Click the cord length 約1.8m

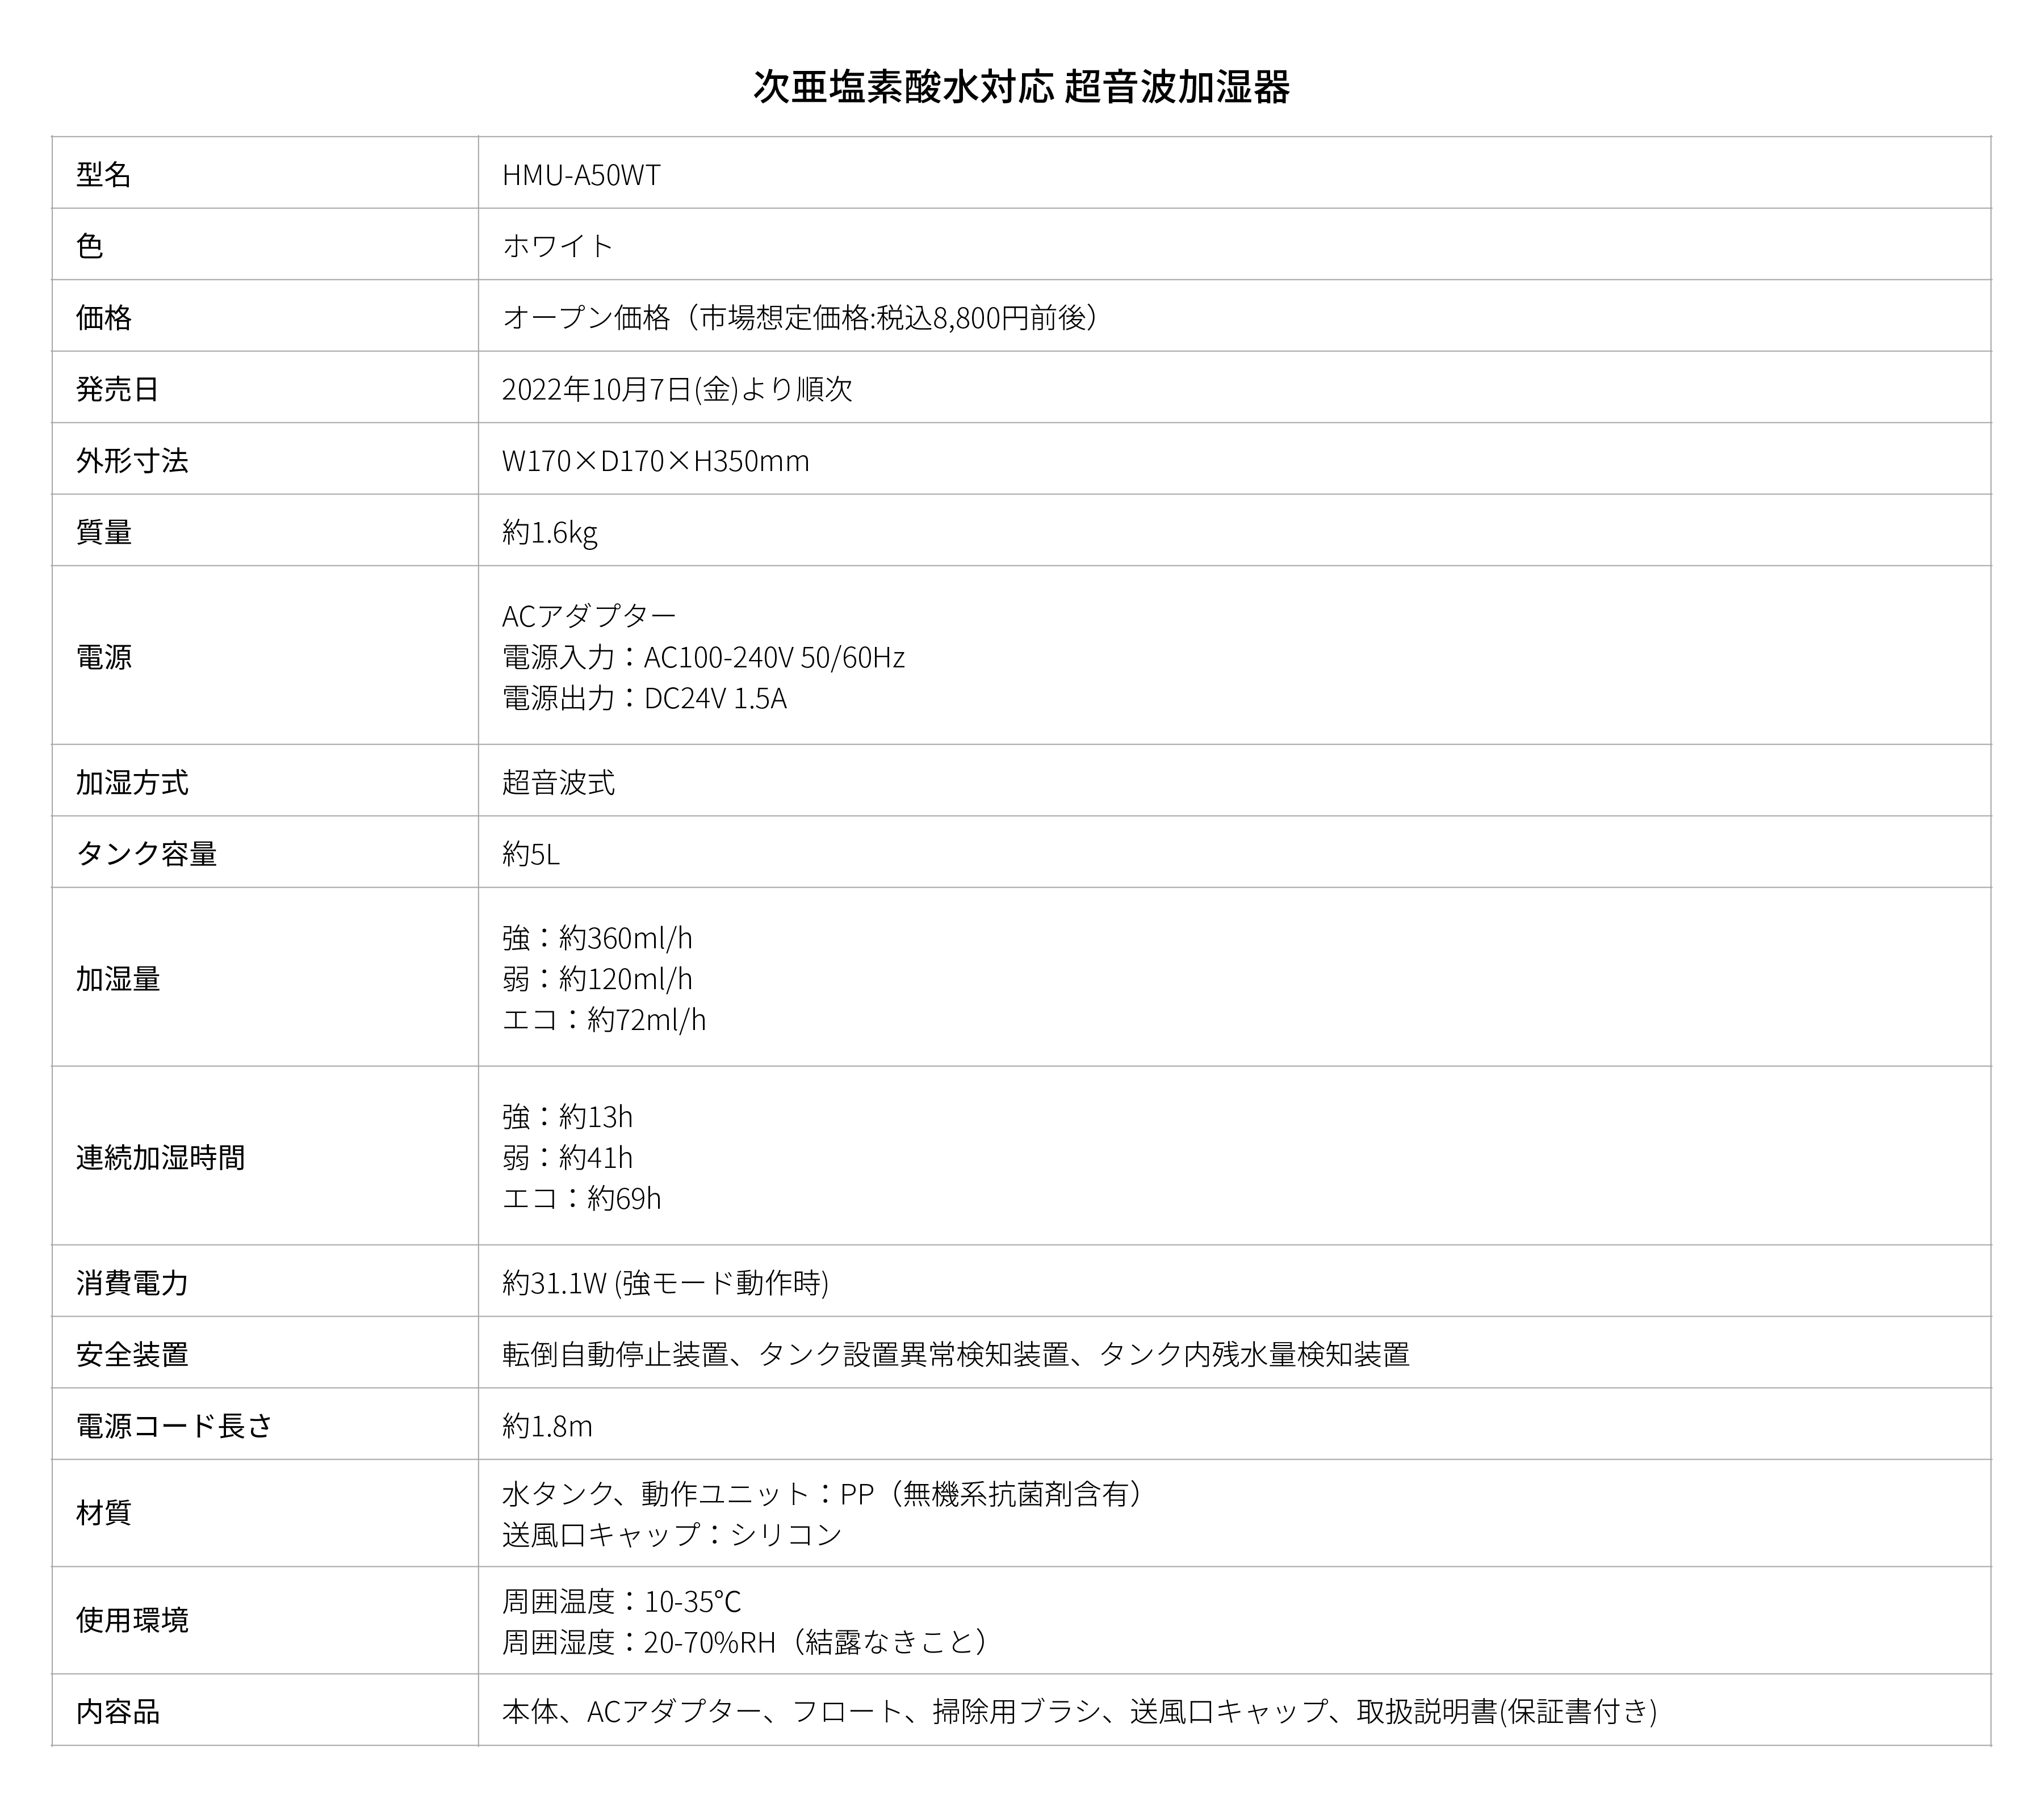[x=547, y=1425]
